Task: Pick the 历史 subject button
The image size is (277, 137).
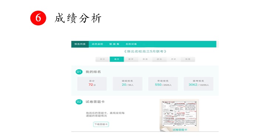Action: (x=174, y=59)
